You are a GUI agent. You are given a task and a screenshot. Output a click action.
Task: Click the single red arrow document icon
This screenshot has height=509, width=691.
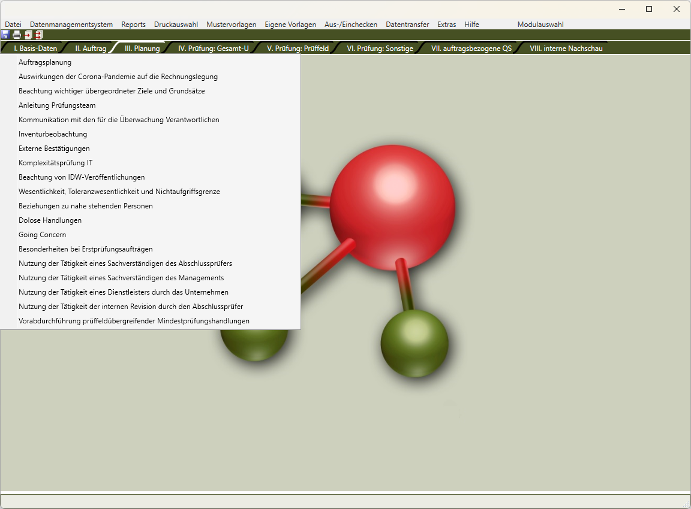point(28,35)
